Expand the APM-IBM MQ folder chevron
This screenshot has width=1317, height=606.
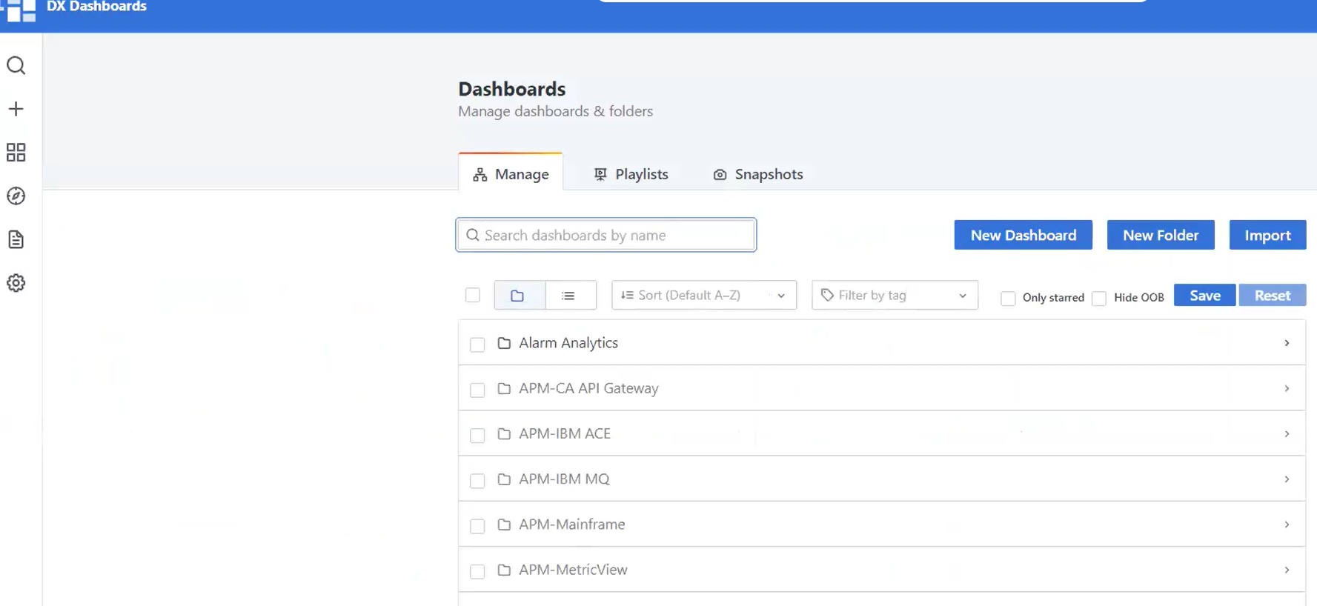[1287, 479]
